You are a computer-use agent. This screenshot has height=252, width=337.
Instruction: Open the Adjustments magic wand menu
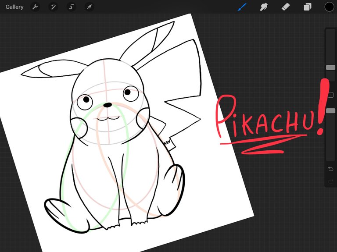pyautogui.click(x=53, y=7)
